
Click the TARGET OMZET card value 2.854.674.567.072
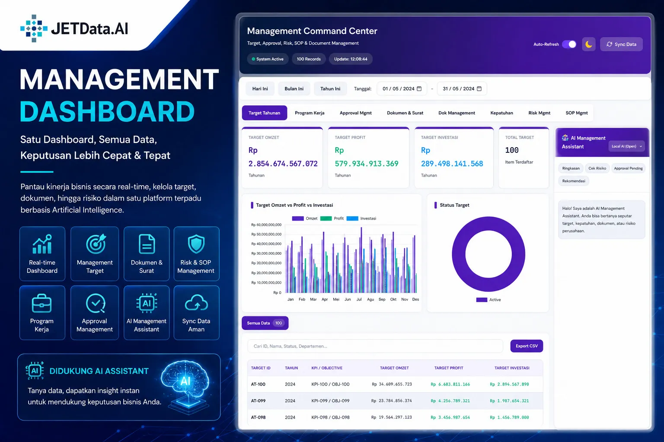click(x=283, y=164)
